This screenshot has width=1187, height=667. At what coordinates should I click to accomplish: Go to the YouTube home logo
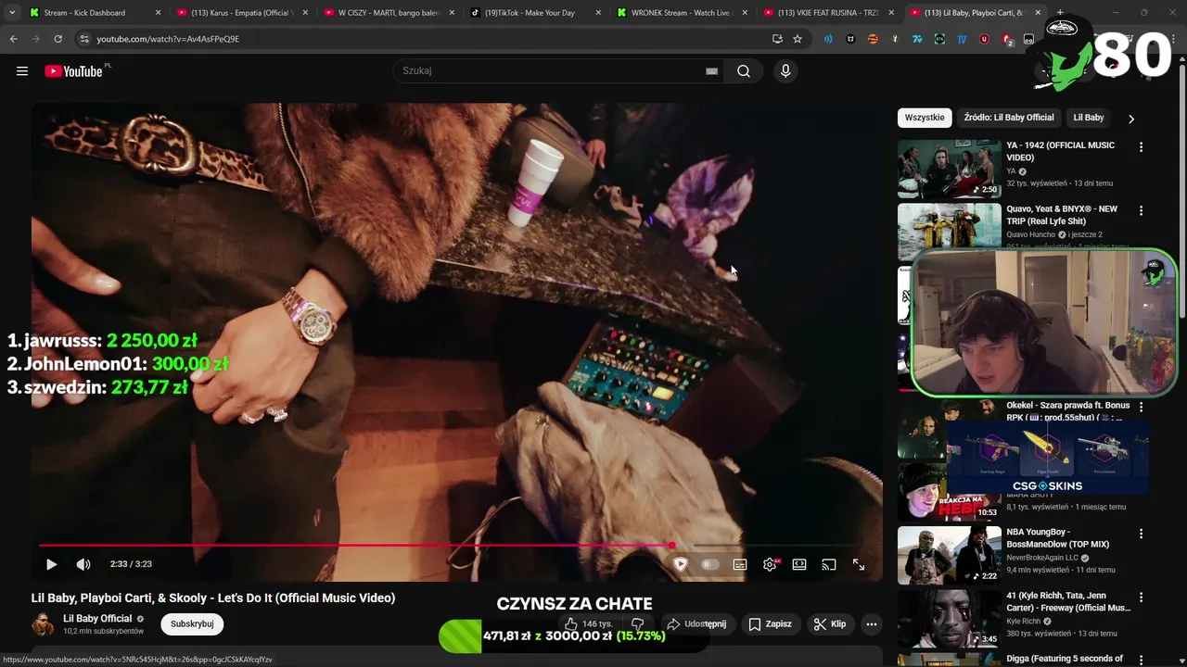tap(73, 71)
